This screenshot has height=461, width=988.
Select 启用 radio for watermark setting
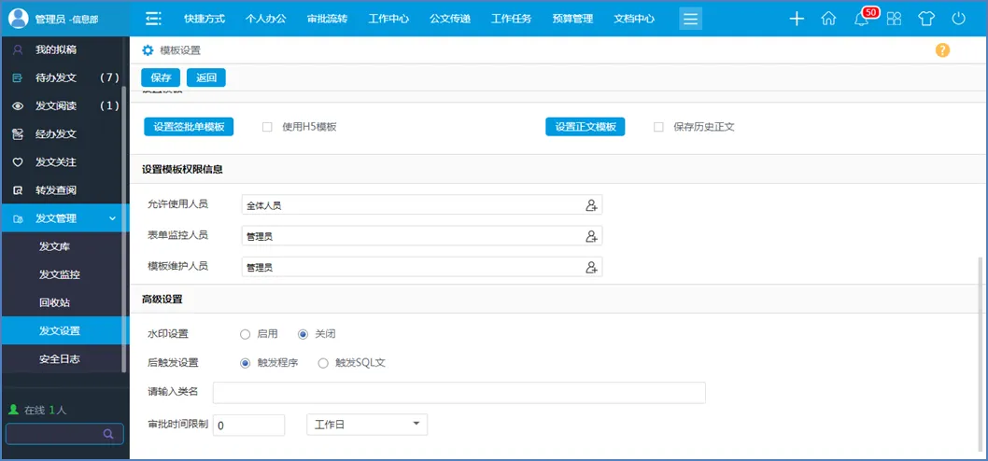246,334
